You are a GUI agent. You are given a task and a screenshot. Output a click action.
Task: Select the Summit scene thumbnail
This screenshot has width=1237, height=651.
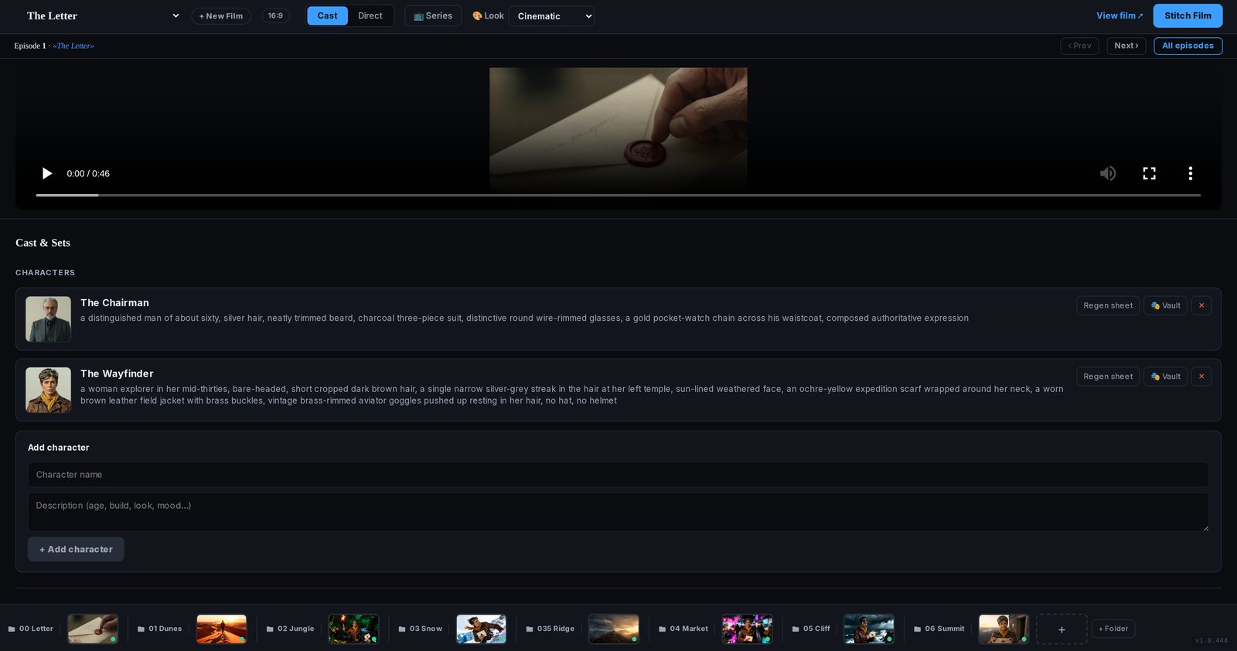[1004, 629]
